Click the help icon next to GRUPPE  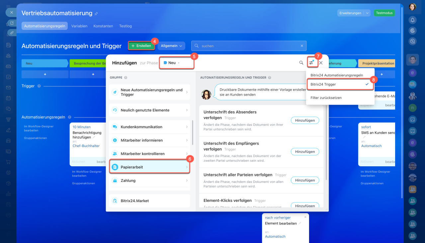pos(126,78)
